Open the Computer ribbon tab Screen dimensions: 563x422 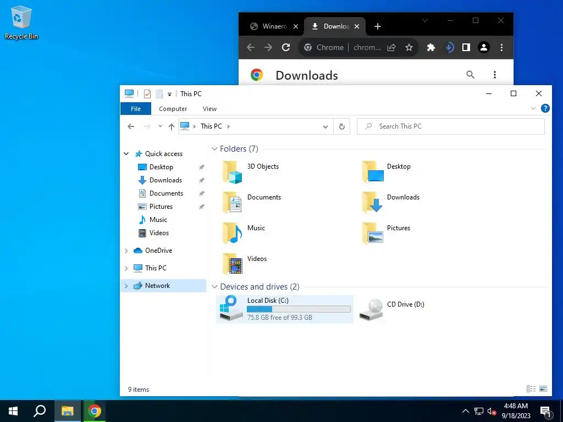(173, 109)
